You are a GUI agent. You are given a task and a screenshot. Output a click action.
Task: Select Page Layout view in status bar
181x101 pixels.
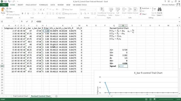pos(150,99)
